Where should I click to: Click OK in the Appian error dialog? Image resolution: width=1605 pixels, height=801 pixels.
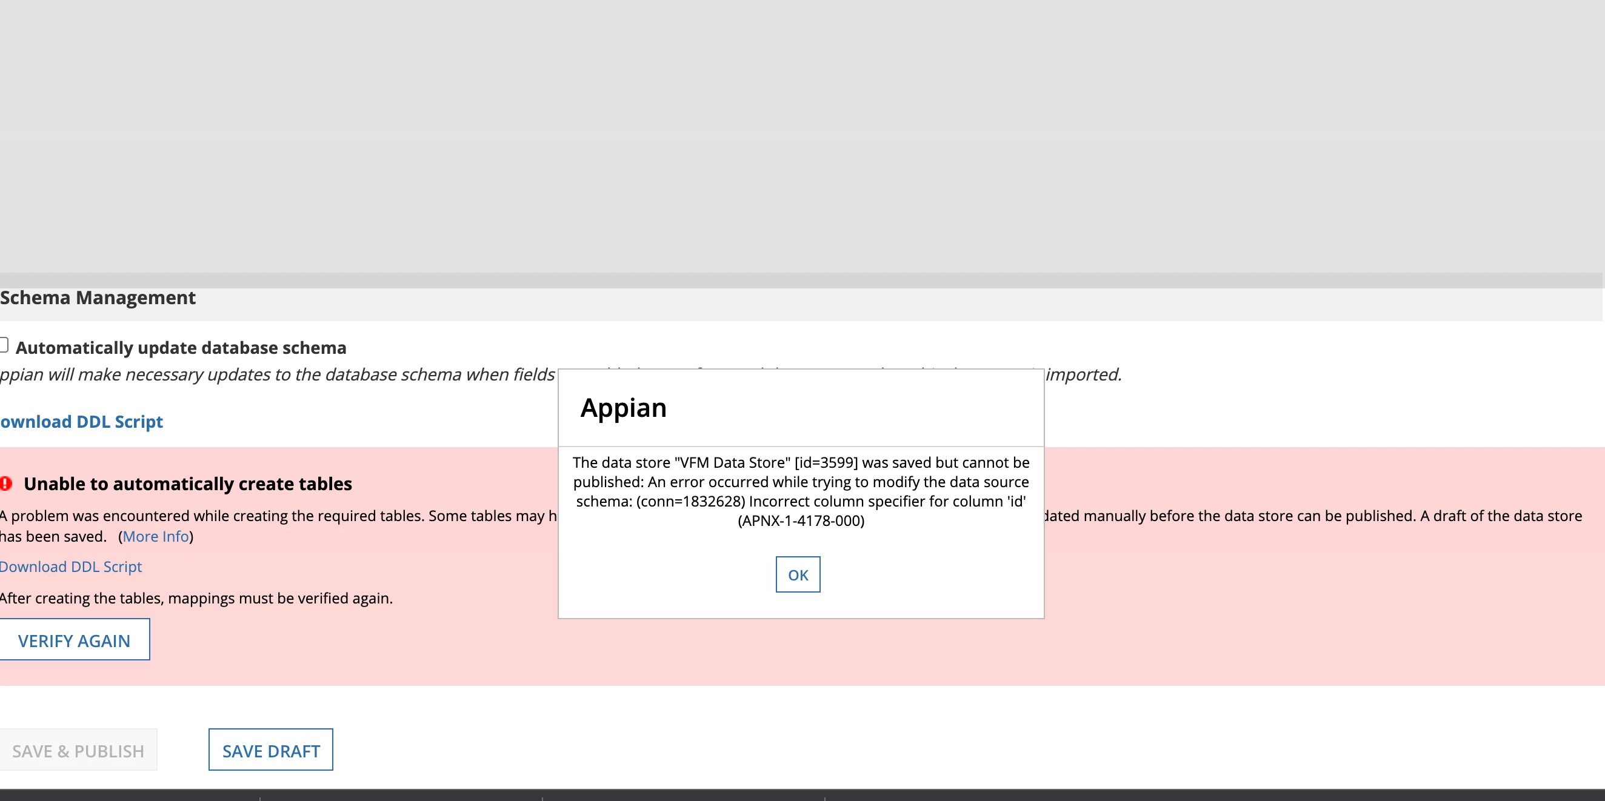(x=798, y=574)
